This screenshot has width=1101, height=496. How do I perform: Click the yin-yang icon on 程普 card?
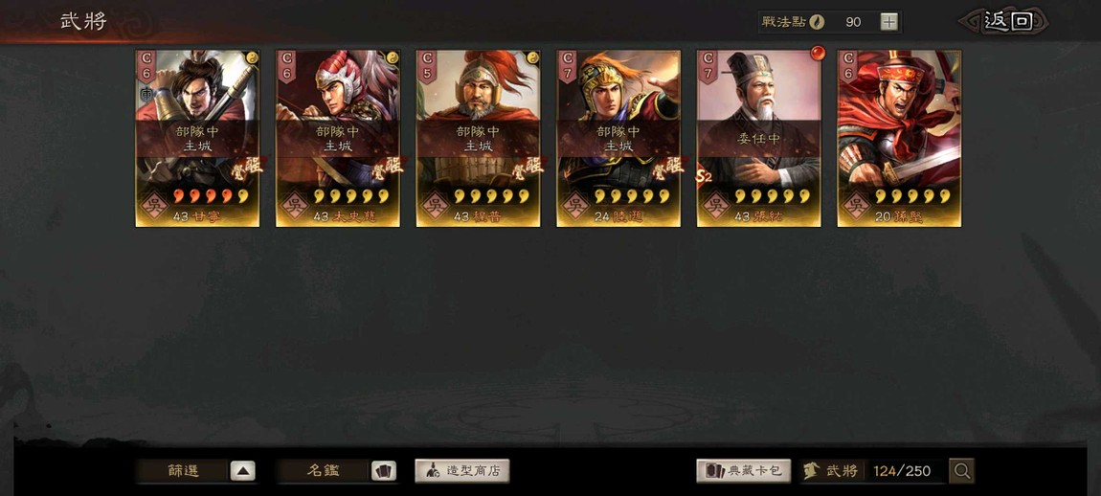click(x=533, y=57)
